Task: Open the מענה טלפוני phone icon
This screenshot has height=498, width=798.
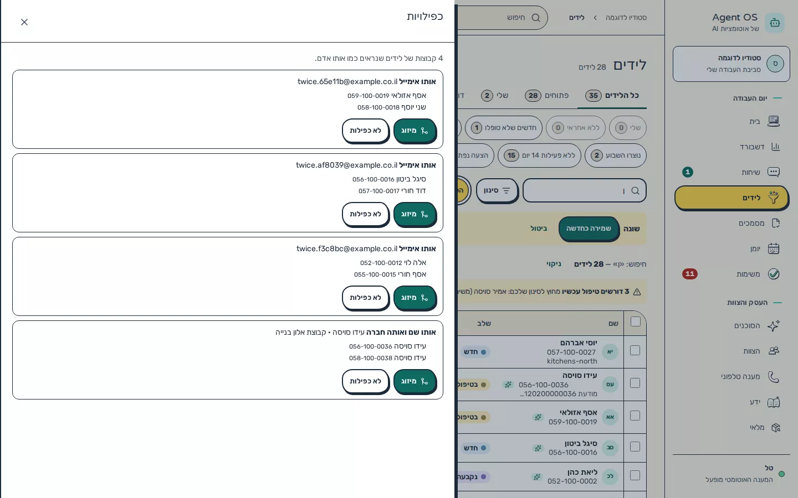Action: point(774,376)
